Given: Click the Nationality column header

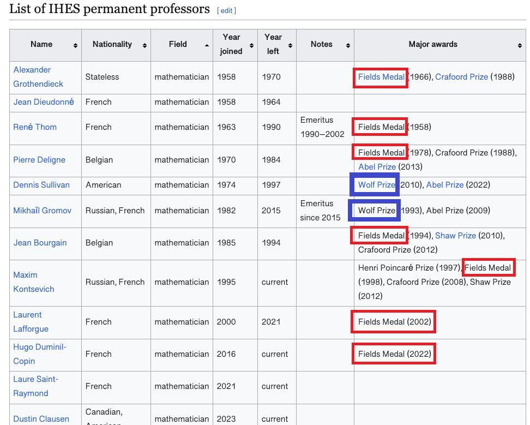Looking at the screenshot, I should tap(116, 45).
